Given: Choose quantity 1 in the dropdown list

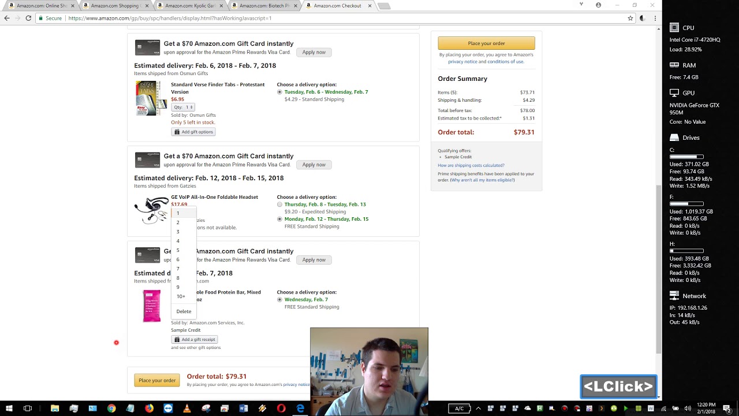Looking at the screenshot, I should coord(184,213).
